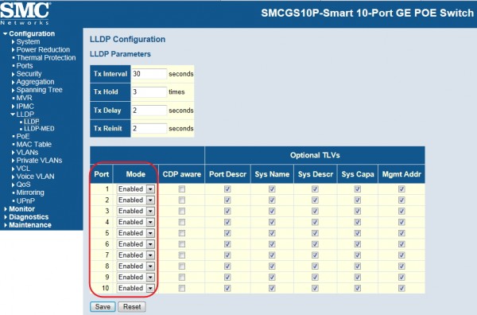This screenshot has height=315, width=477.
Task: Enable CDP aware for port 7
Action: [182, 255]
